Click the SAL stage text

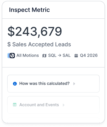point(66,55)
